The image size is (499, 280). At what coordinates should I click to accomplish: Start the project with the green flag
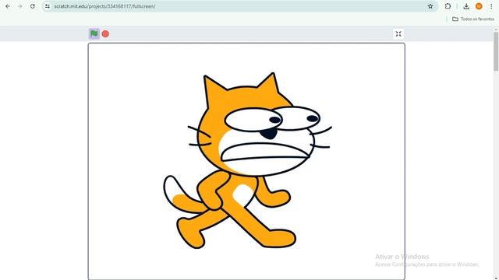point(94,33)
